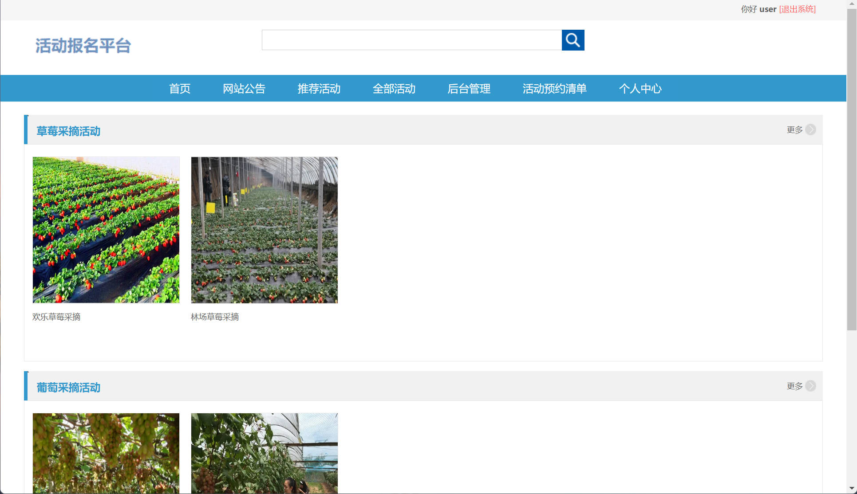
Task: Go to 首页 in the navigation
Action: [x=180, y=88]
